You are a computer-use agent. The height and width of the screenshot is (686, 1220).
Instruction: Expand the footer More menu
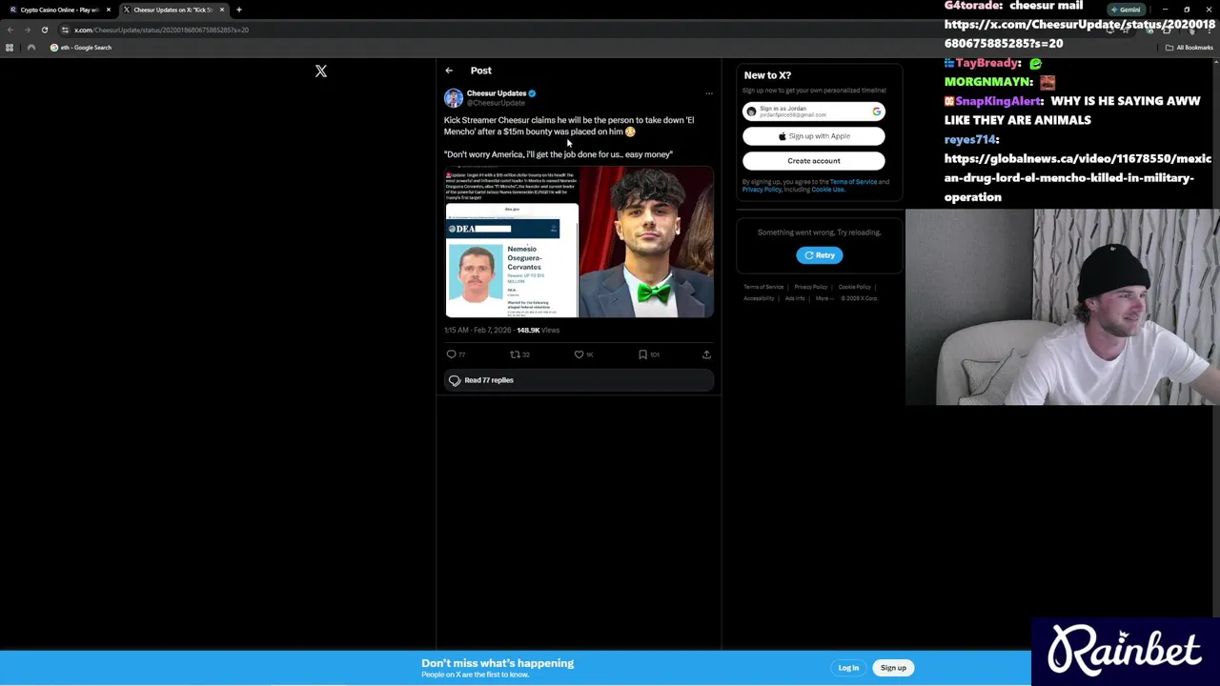click(x=823, y=298)
